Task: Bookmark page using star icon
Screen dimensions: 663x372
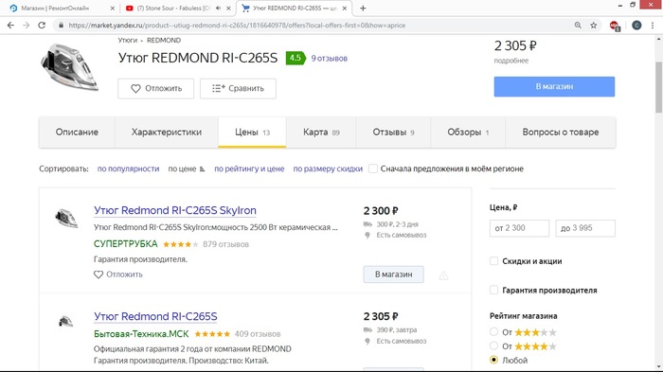Action: pyautogui.click(x=594, y=26)
